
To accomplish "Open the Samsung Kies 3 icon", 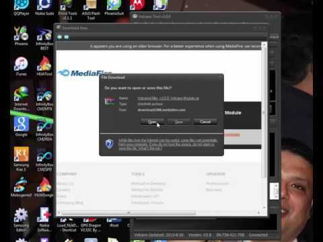I will coord(21,159).
